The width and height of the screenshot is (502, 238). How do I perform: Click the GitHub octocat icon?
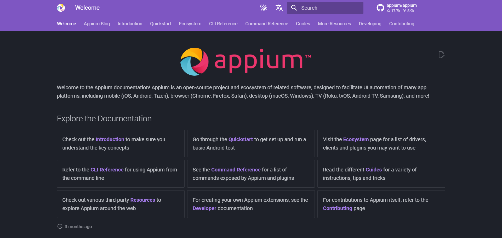pyautogui.click(x=380, y=8)
